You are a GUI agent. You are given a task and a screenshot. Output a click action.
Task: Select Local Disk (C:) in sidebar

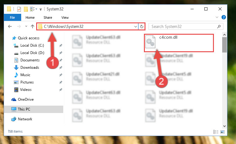(32, 45)
